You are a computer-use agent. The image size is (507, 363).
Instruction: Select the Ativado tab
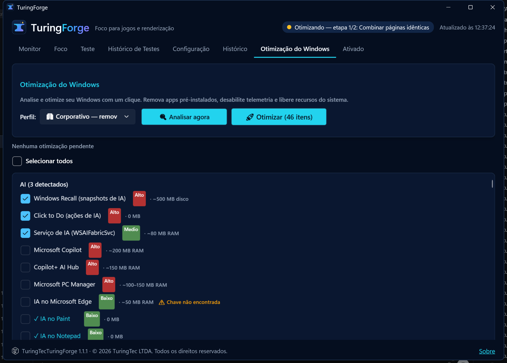353,49
